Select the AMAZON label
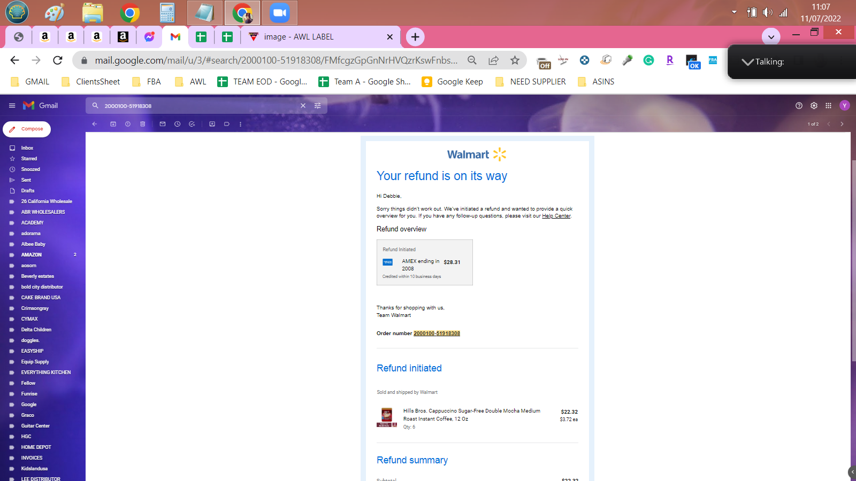 pos(32,255)
